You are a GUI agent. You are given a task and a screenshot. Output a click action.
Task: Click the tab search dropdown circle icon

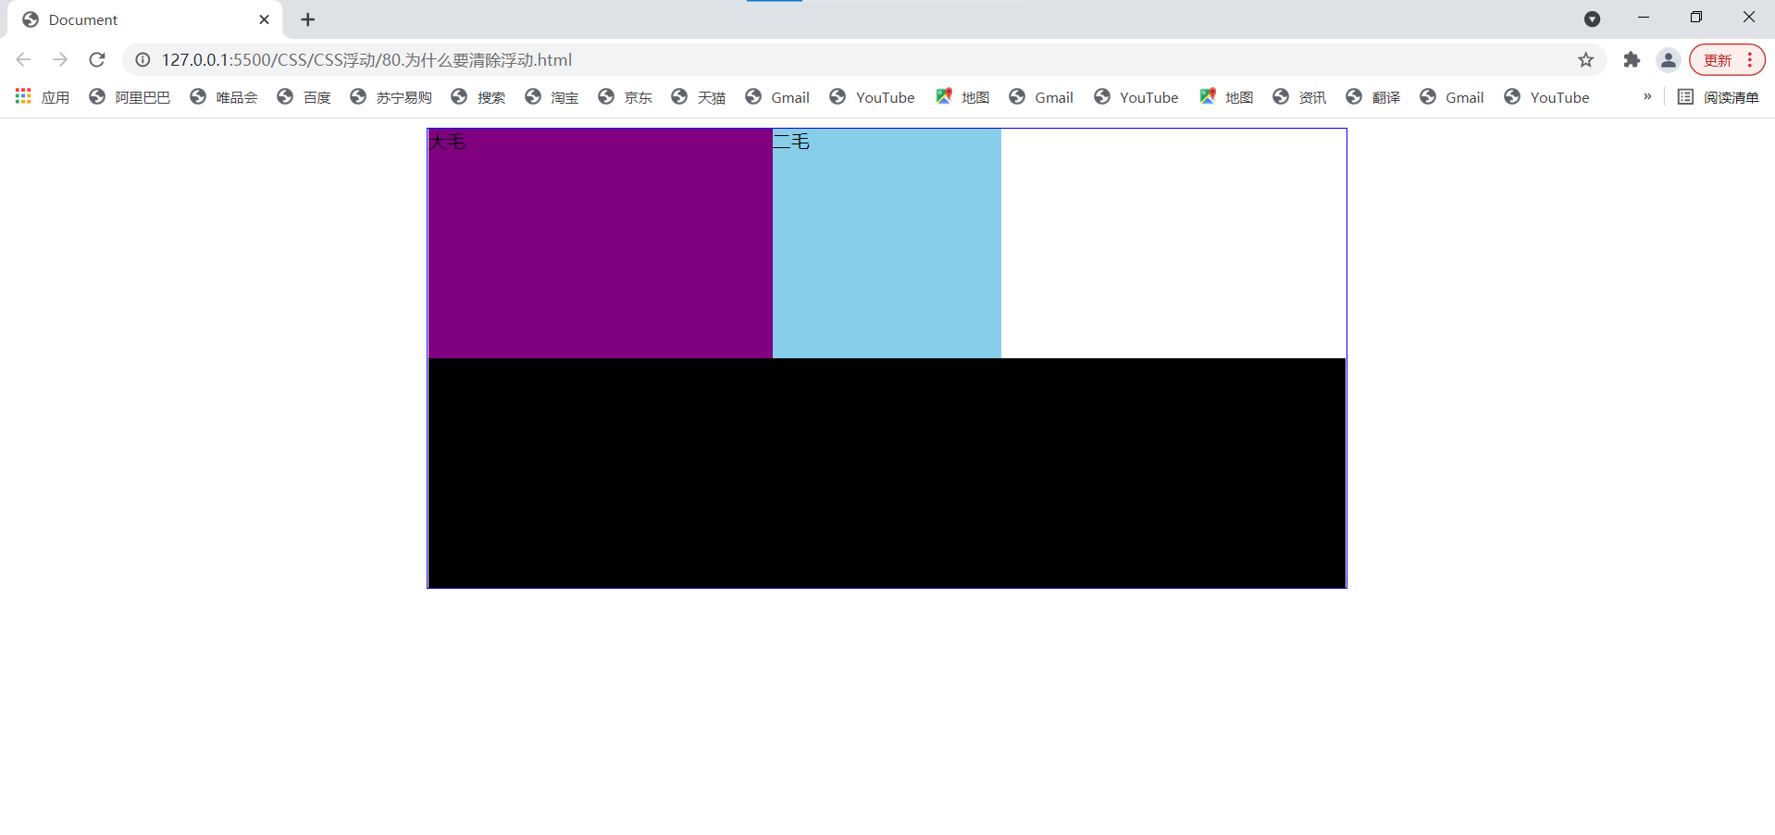point(1592,19)
